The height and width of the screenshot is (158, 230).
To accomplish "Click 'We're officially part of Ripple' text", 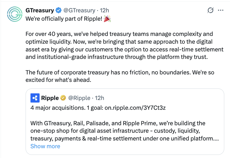I will [x=64, y=19].
